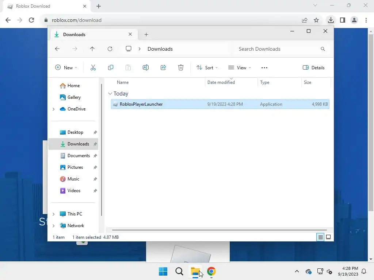This screenshot has height=280, width=374.
Task: Click File Explorer icon on taskbar
Action: pos(195,271)
